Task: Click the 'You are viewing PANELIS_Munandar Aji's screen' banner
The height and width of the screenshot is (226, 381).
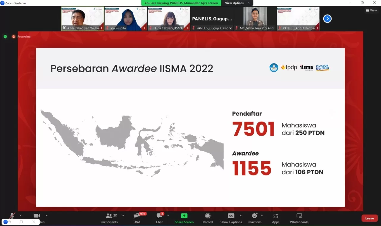Action: coord(181,3)
